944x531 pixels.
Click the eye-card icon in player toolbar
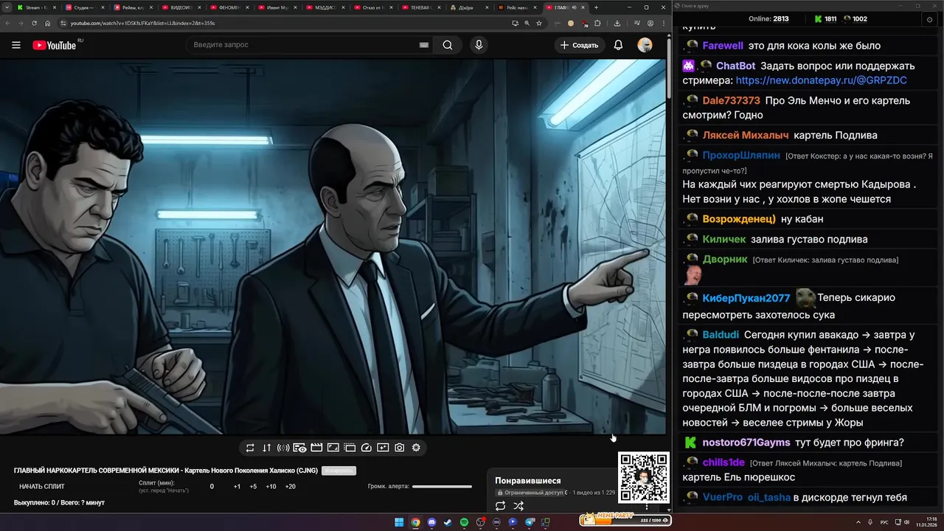click(x=299, y=448)
